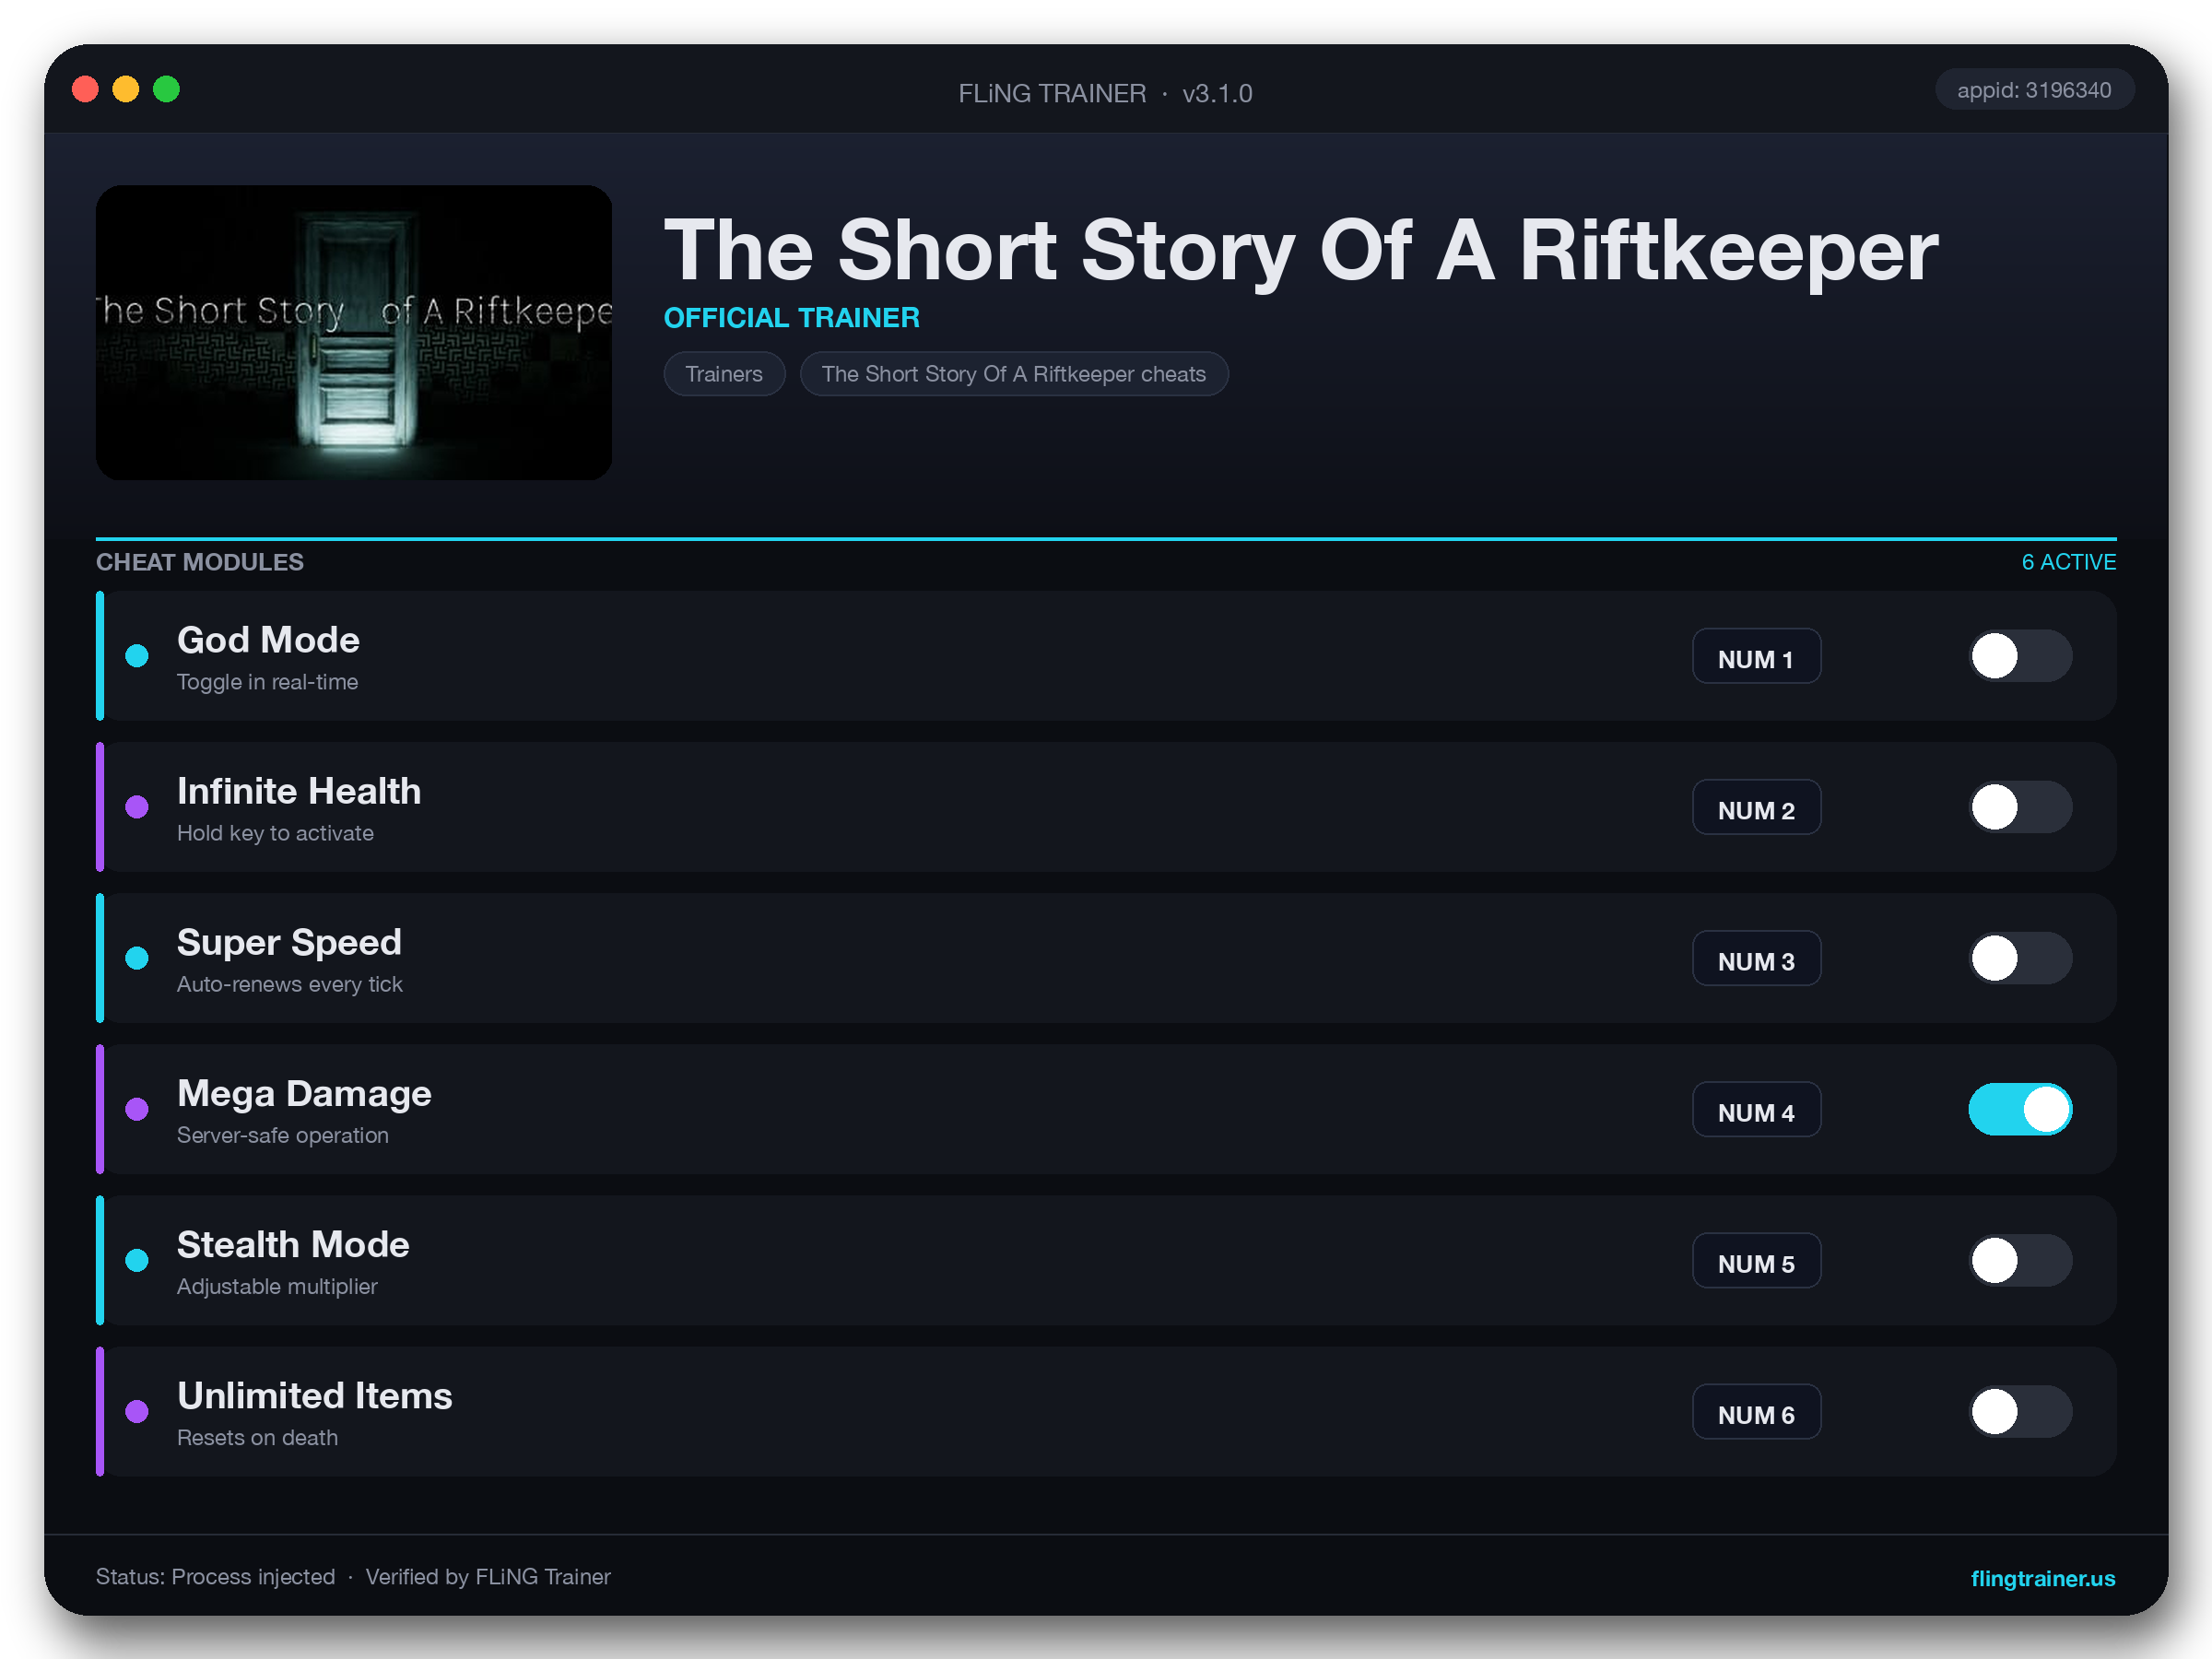2212x1659 pixels.
Task: Select the Unlimited Items title text
Action: click(314, 1395)
